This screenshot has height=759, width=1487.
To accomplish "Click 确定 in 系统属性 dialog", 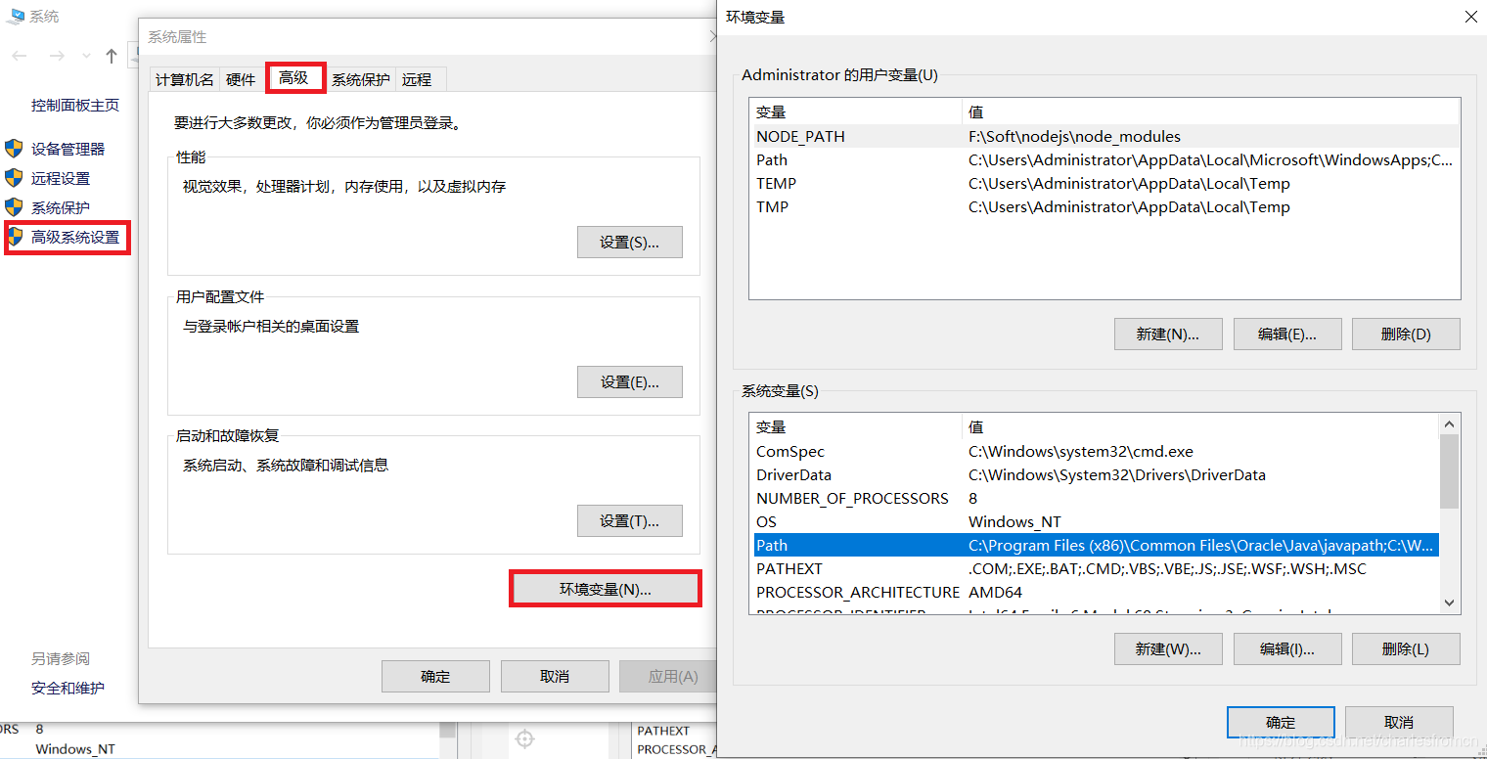I will pos(435,676).
